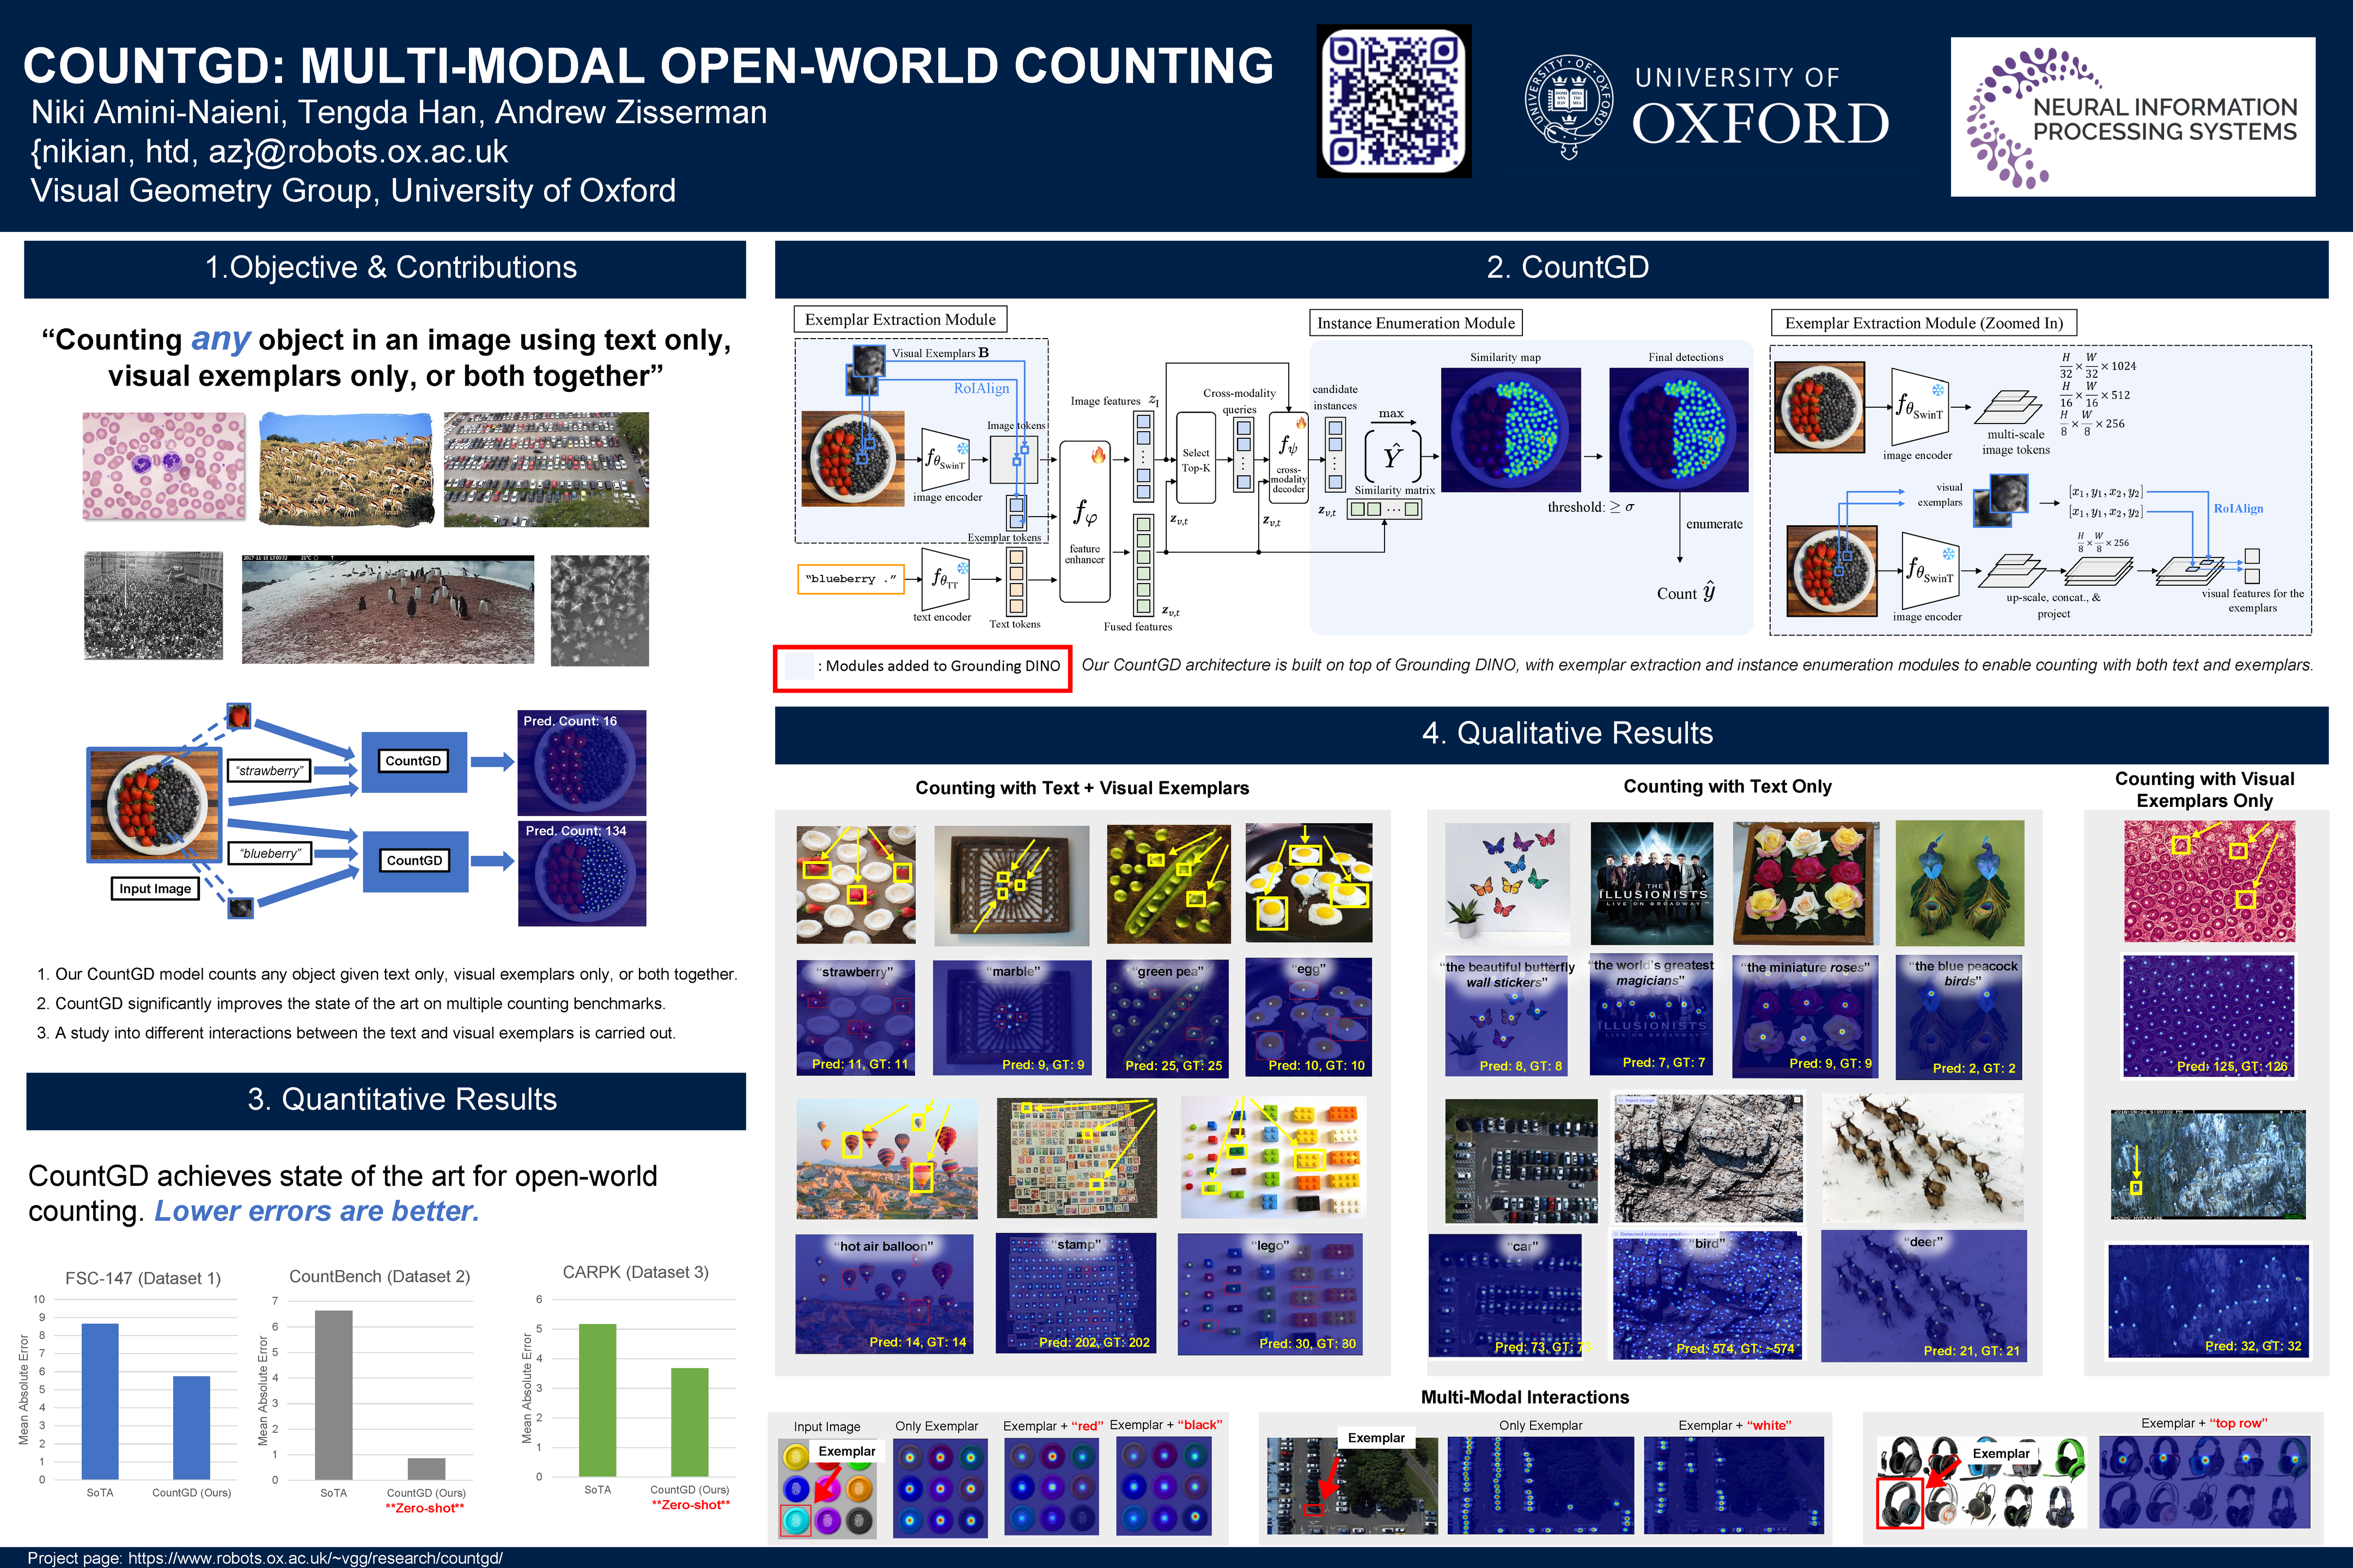Click the parking lot aerial photo thumbnail
The height and width of the screenshot is (1568, 2353).
(x=546, y=469)
